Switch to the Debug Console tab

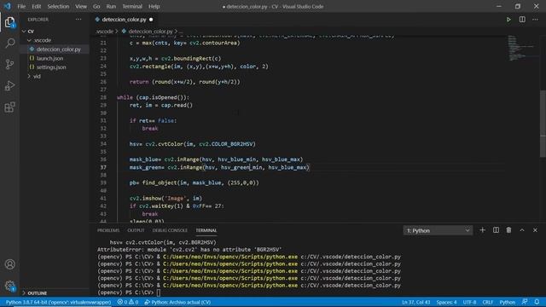click(x=170, y=230)
